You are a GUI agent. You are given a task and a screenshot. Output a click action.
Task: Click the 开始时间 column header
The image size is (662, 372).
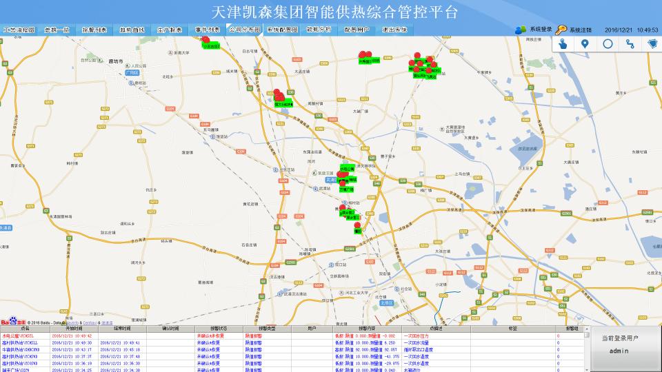pyautogui.click(x=70, y=329)
